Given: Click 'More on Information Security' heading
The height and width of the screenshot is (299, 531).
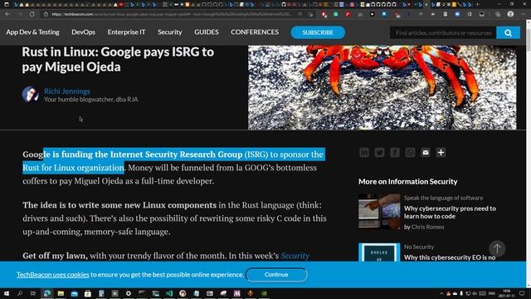Looking at the screenshot, I should pyautogui.click(x=408, y=181).
